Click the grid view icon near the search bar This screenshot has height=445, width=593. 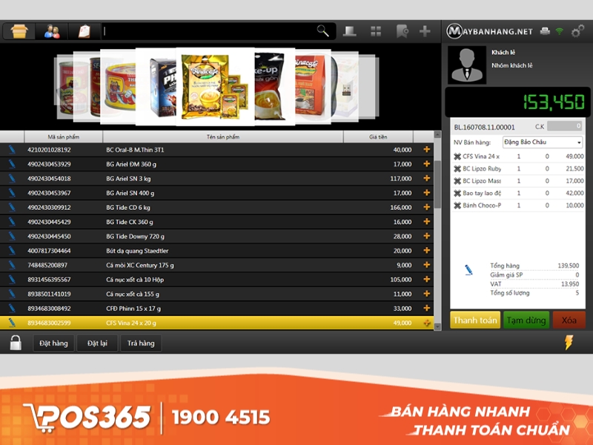[377, 32]
